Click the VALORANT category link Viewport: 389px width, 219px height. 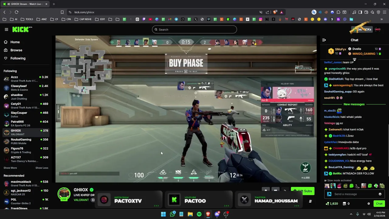click(x=81, y=200)
